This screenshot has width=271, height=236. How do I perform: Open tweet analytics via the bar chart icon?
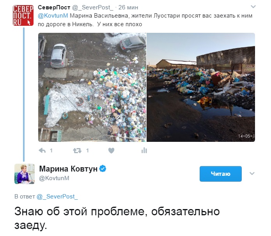(x=144, y=150)
